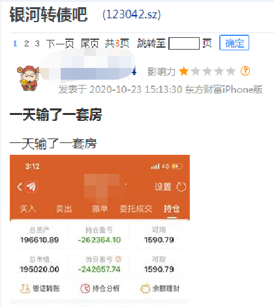Open 余额理财 piggy bank icon
Image resolution: width=274 pixels, height=307 pixels.
point(145,289)
